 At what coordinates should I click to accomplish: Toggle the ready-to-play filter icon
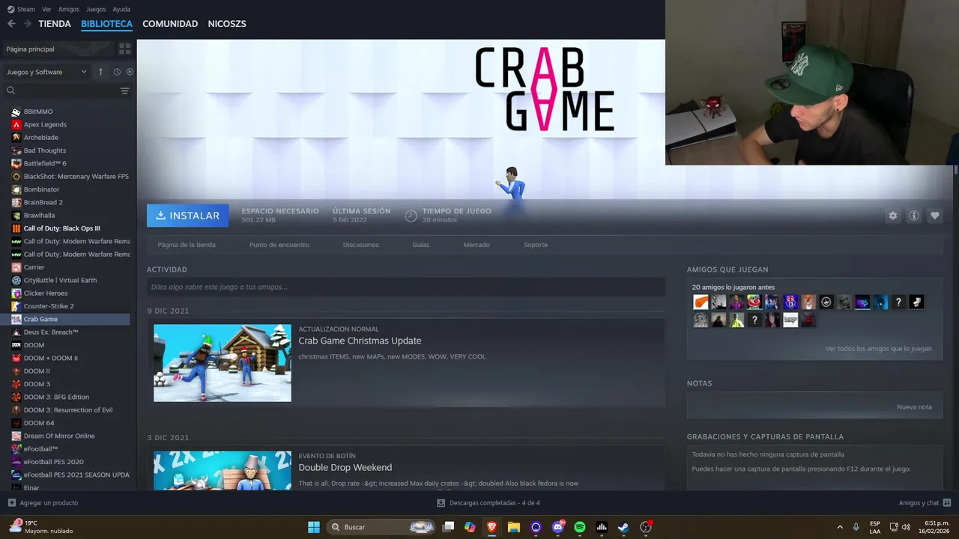coord(130,72)
